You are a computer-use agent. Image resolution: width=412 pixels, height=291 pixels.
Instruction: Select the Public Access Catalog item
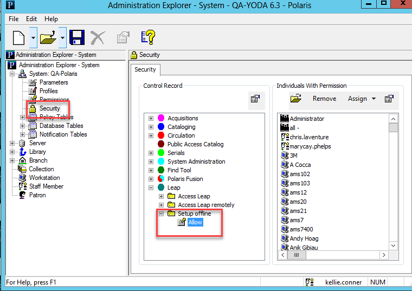point(196,144)
